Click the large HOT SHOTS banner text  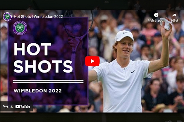pyautogui.click(x=43, y=58)
